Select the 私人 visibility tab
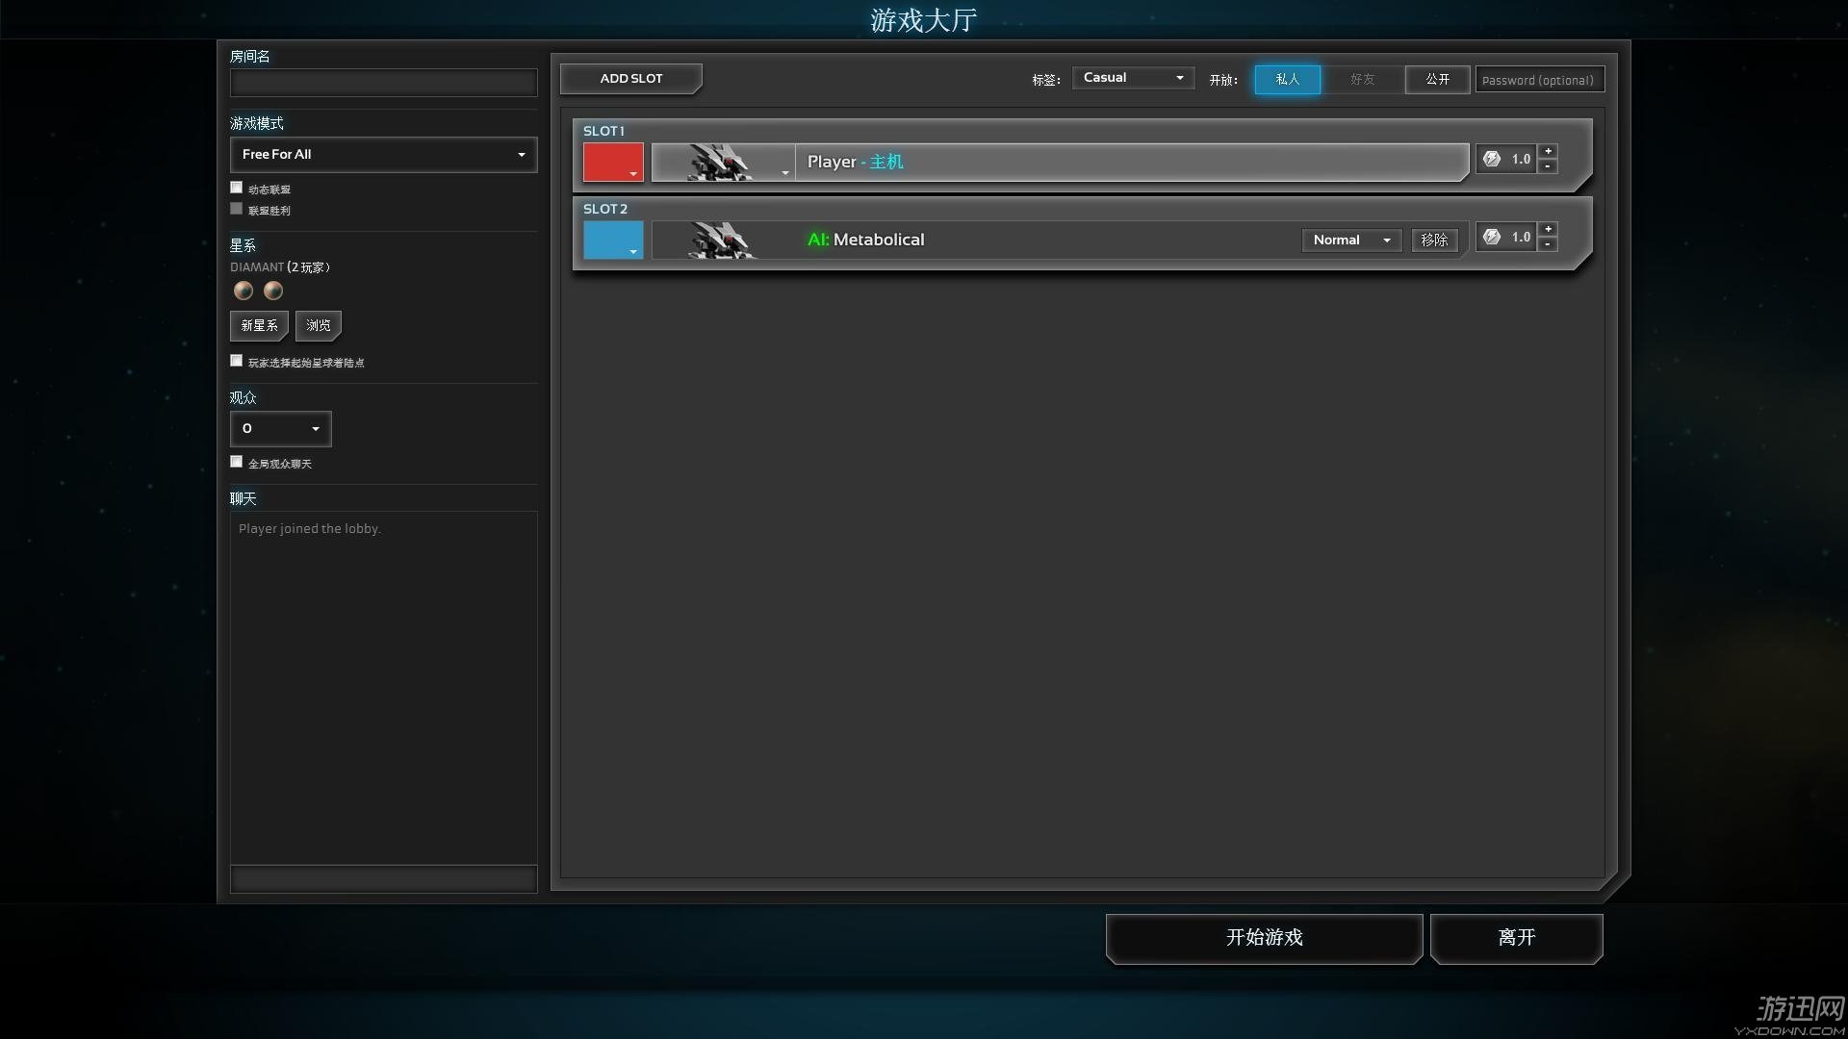The height and width of the screenshot is (1039, 1848). click(1287, 77)
